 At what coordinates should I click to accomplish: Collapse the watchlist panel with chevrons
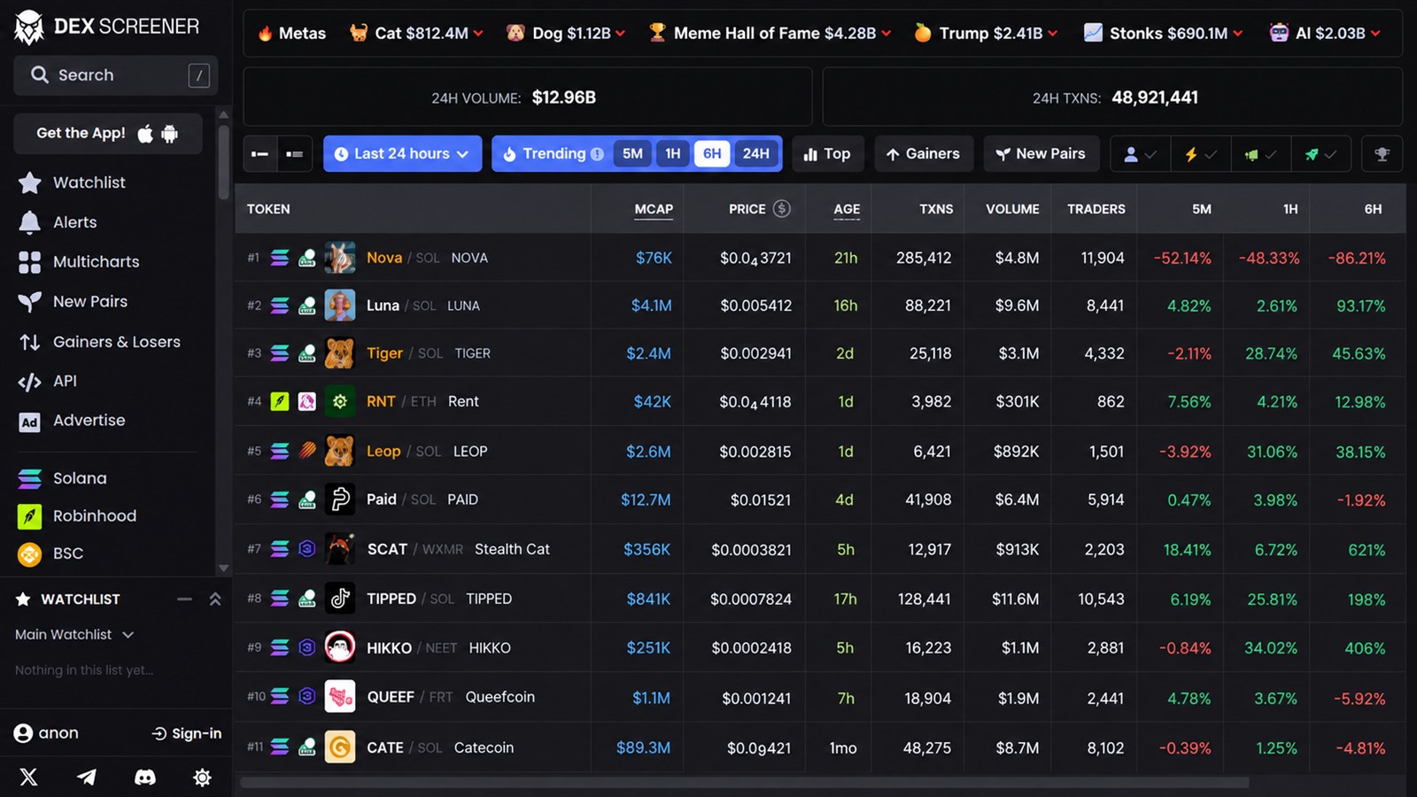tap(215, 600)
